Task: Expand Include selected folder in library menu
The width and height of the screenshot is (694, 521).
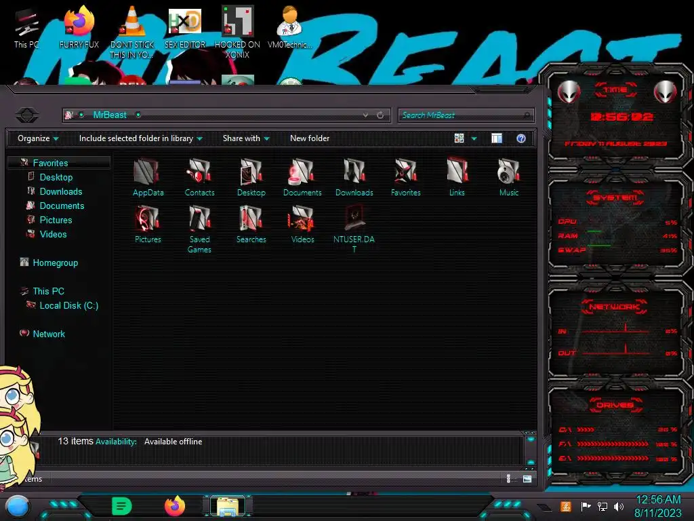Action: (140, 138)
